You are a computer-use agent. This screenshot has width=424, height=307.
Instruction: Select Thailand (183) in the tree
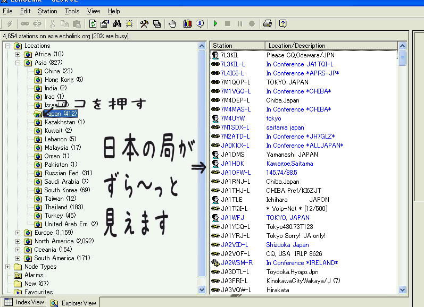click(64, 207)
